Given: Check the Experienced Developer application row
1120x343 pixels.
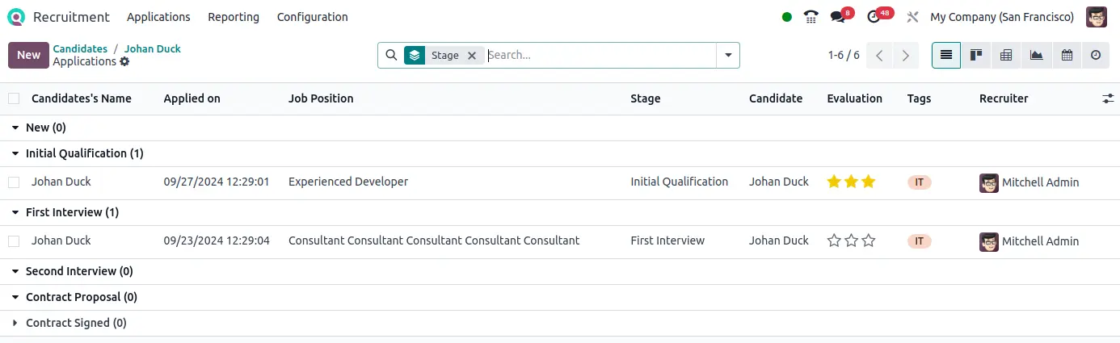Looking at the screenshot, I should click(x=14, y=182).
